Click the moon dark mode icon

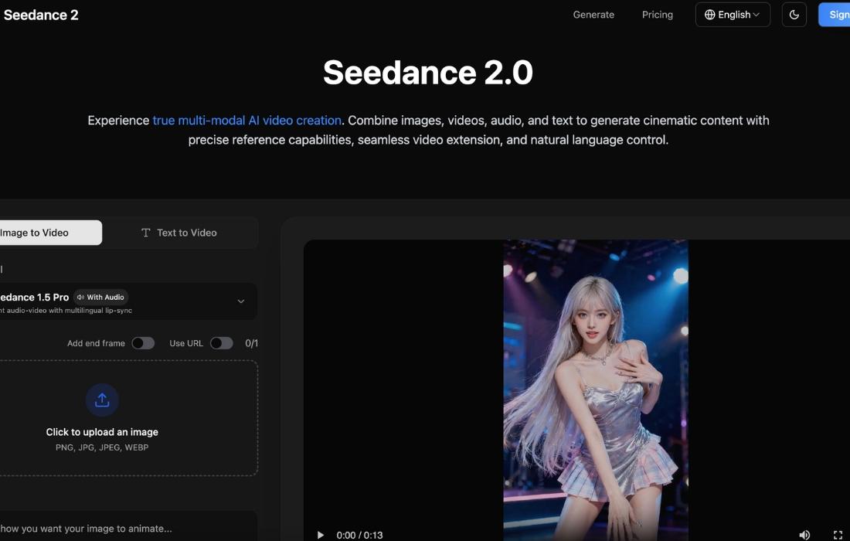(x=794, y=15)
